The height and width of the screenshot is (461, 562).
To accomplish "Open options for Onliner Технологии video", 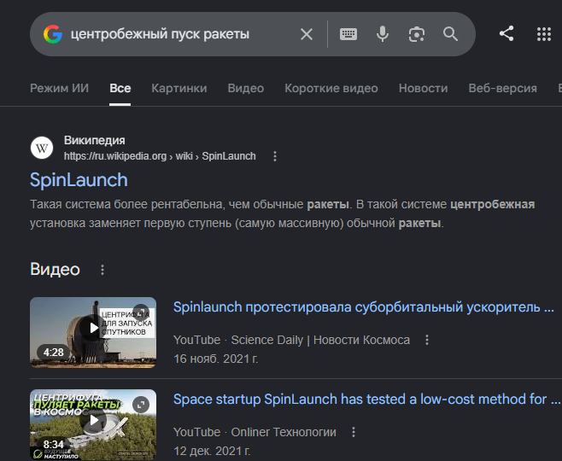I will [x=354, y=432].
